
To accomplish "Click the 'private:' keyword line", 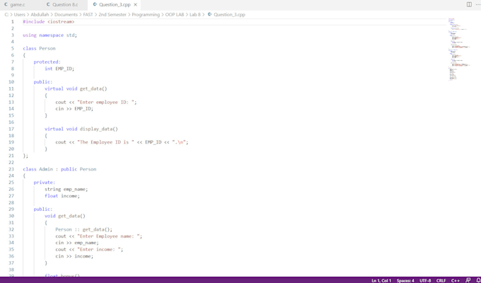I will pyautogui.click(x=44, y=183).
